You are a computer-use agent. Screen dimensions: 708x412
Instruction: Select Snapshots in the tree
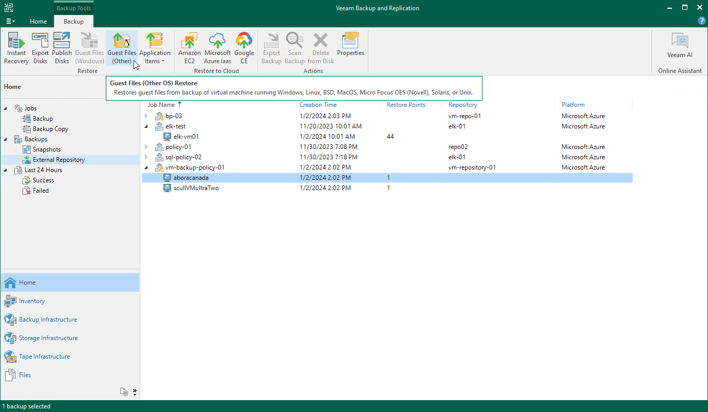(47, 149)
